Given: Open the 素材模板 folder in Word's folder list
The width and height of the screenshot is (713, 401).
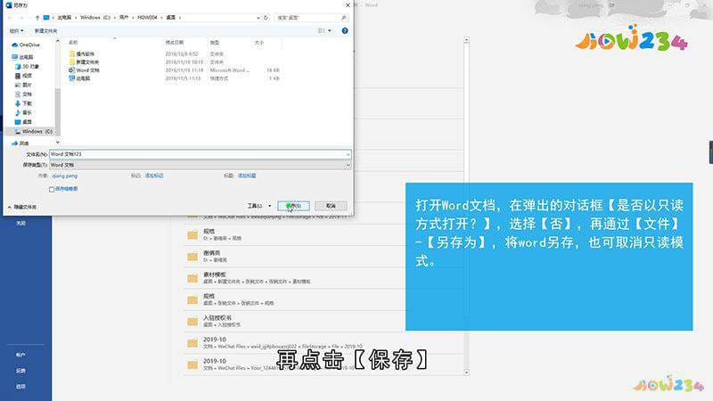Looking at the screenshot, I should point(296,278).
